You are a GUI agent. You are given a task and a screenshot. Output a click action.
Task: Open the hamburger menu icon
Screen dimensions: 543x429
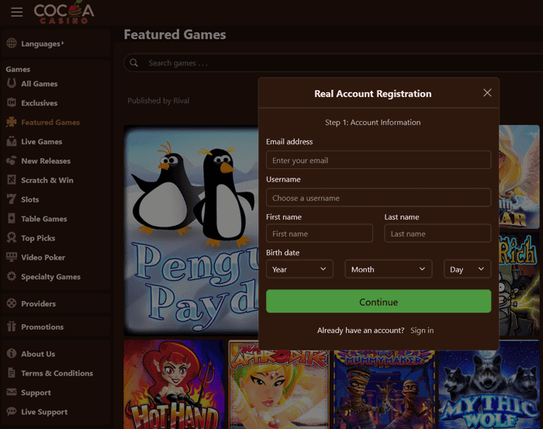(x=16, y=12)
